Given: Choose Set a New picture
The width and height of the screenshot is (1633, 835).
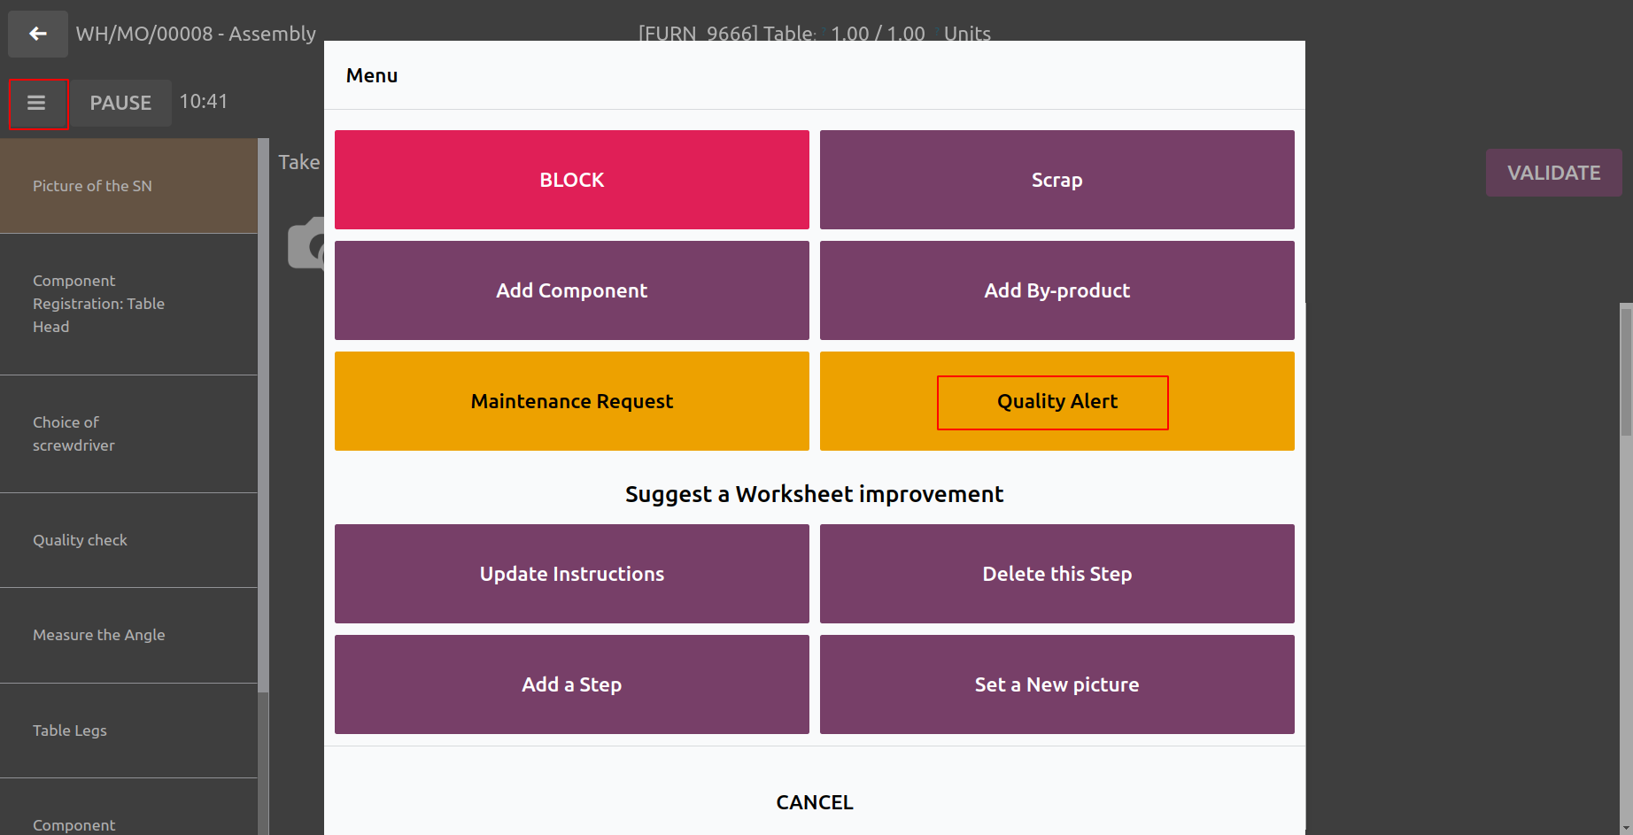Looking at the screenshot, I should click(x=1057, y=684).
